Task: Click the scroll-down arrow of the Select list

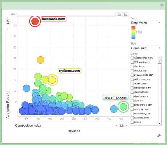Action: point(160,123)
